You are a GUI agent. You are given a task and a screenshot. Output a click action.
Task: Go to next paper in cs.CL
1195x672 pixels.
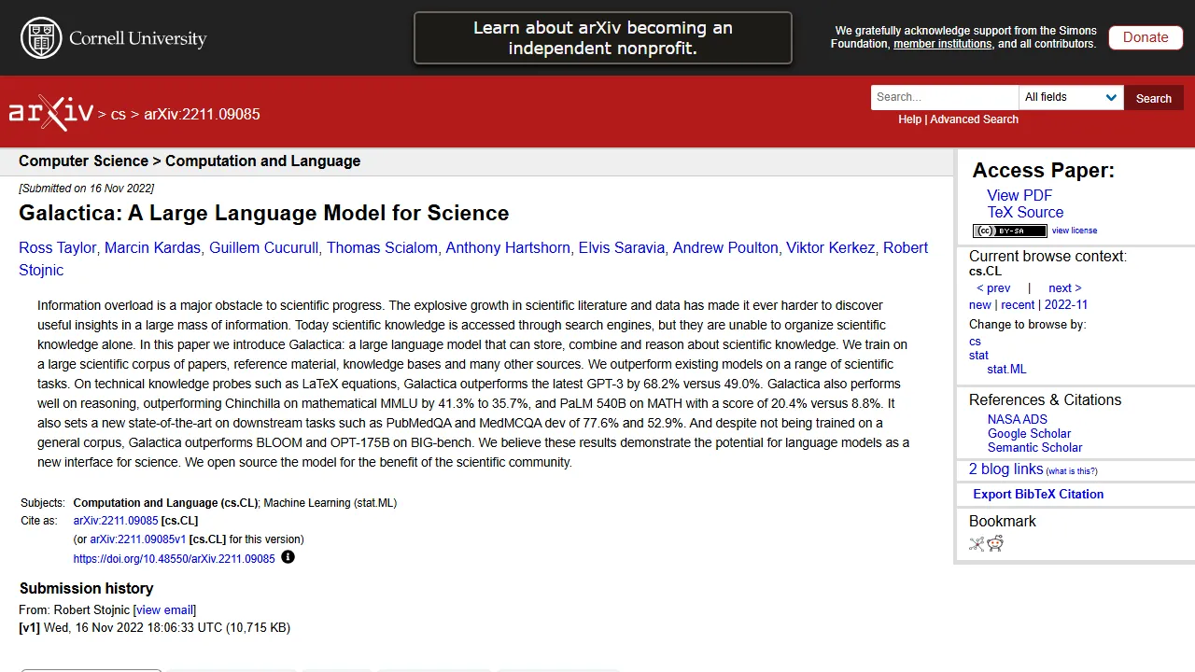pyautogui.click(x=1064, y=288)
